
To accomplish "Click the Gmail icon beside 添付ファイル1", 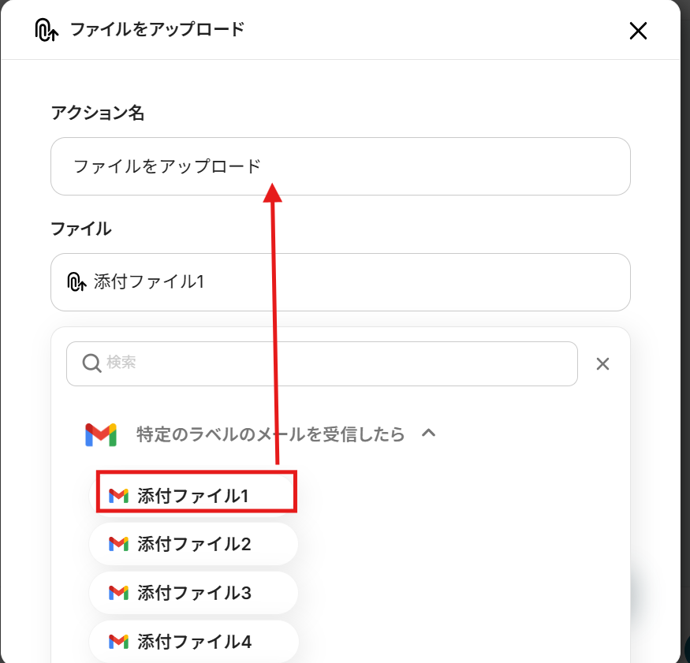I will [118, 496].
